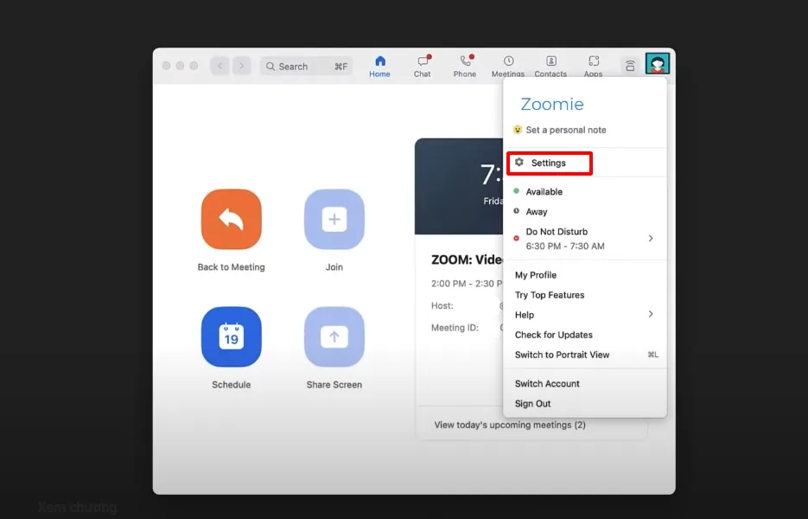This screenshot has width=808, height=519.
Task: Click the profile avatar picture
Action: coord(658,63)
